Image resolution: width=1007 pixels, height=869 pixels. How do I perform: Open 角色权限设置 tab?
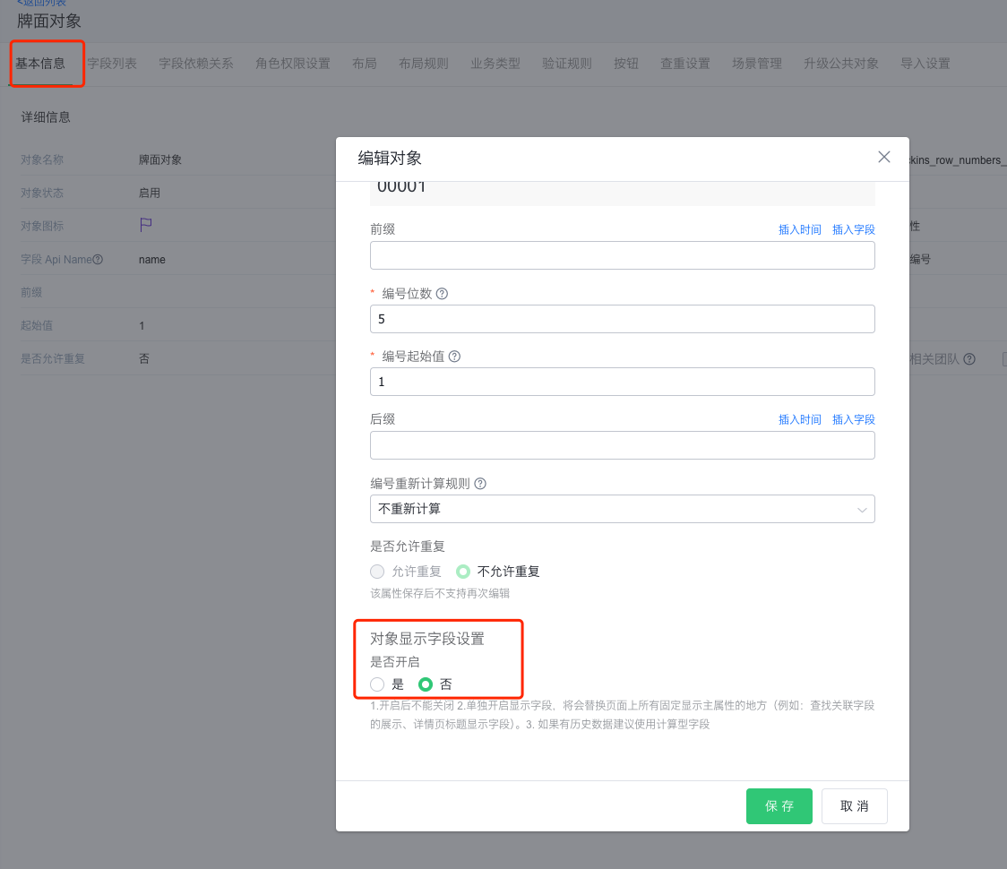coord(292,64)
